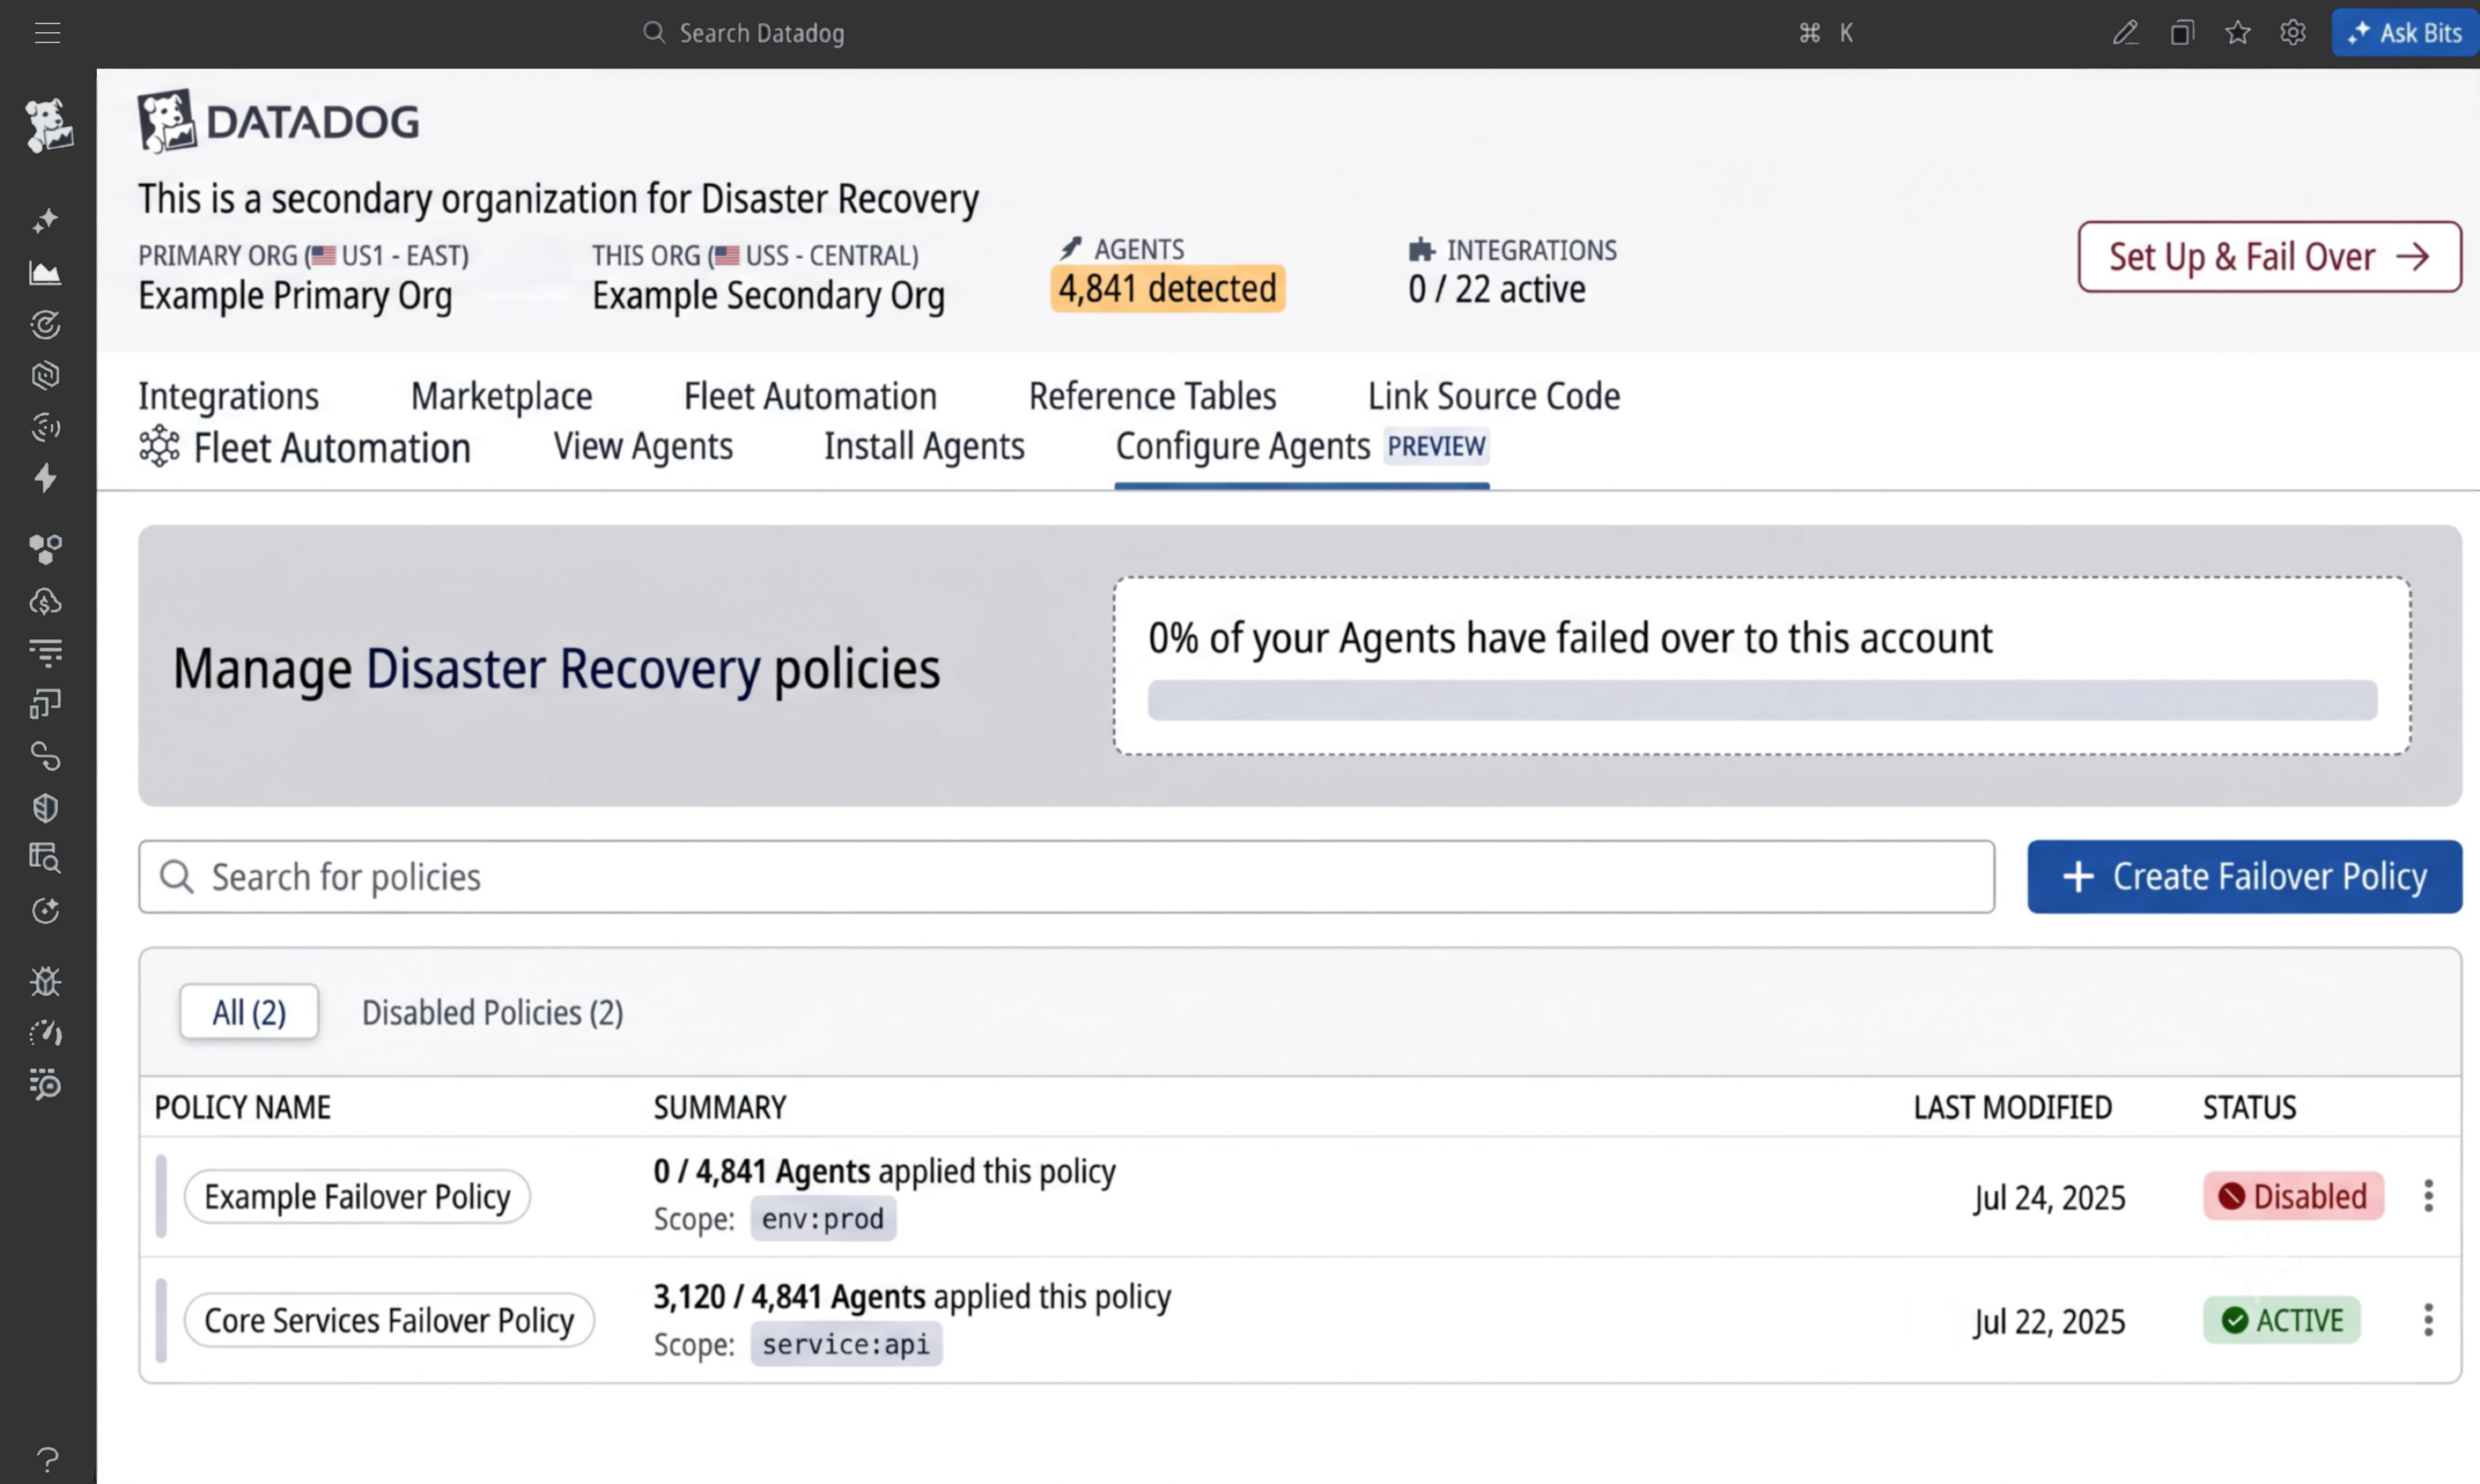Screen dimensions: 2480x1484
Task: Click the STATUS column header
Action: click(2249, 1107)
